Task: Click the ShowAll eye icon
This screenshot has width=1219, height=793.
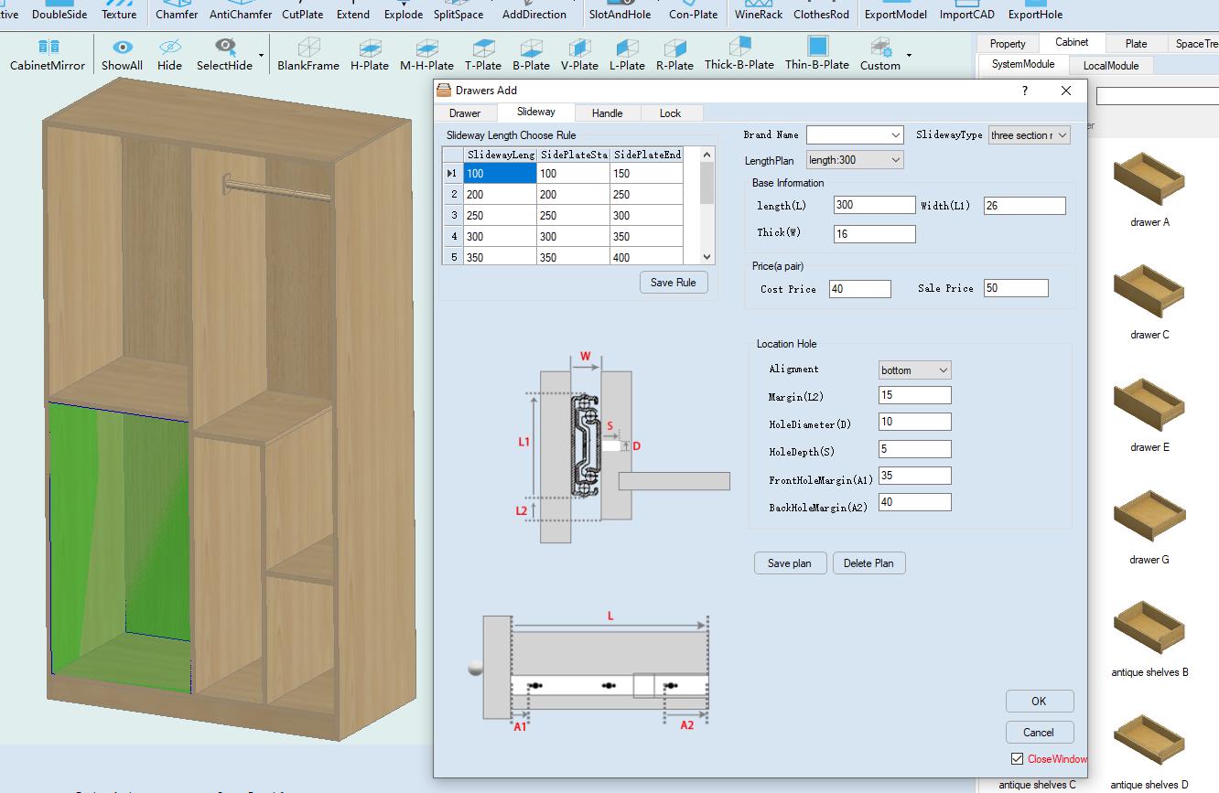Action: (x=122, y=48)
